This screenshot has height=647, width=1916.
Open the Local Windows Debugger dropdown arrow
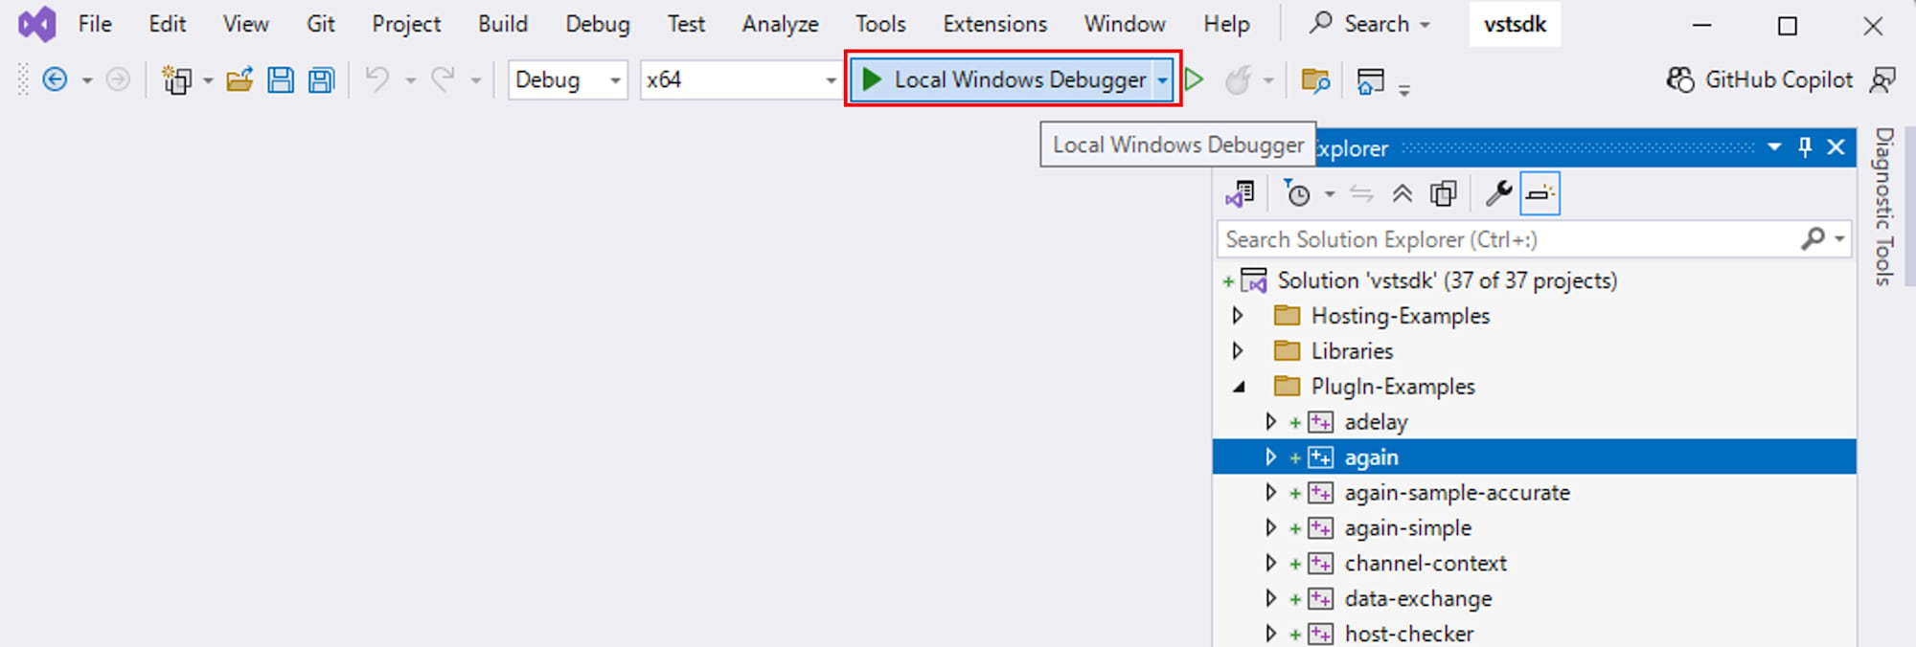pyautogui.click(x=1162, y=80)
